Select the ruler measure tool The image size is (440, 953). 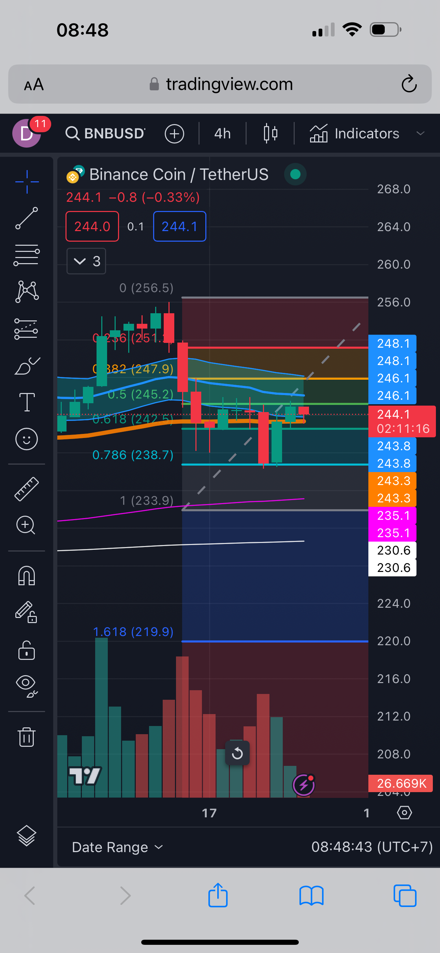[x=27, y=489]
